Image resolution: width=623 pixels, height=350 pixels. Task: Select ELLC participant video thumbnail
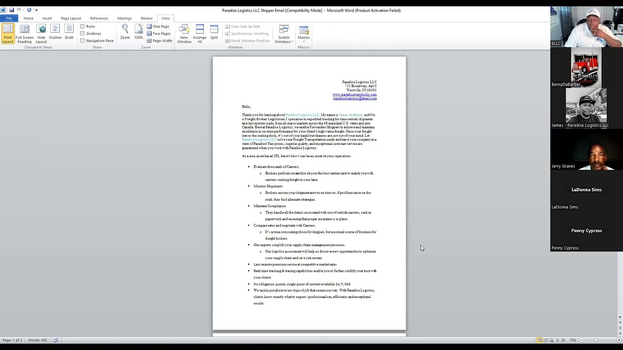pyautogui.click(x=586, y=27)
